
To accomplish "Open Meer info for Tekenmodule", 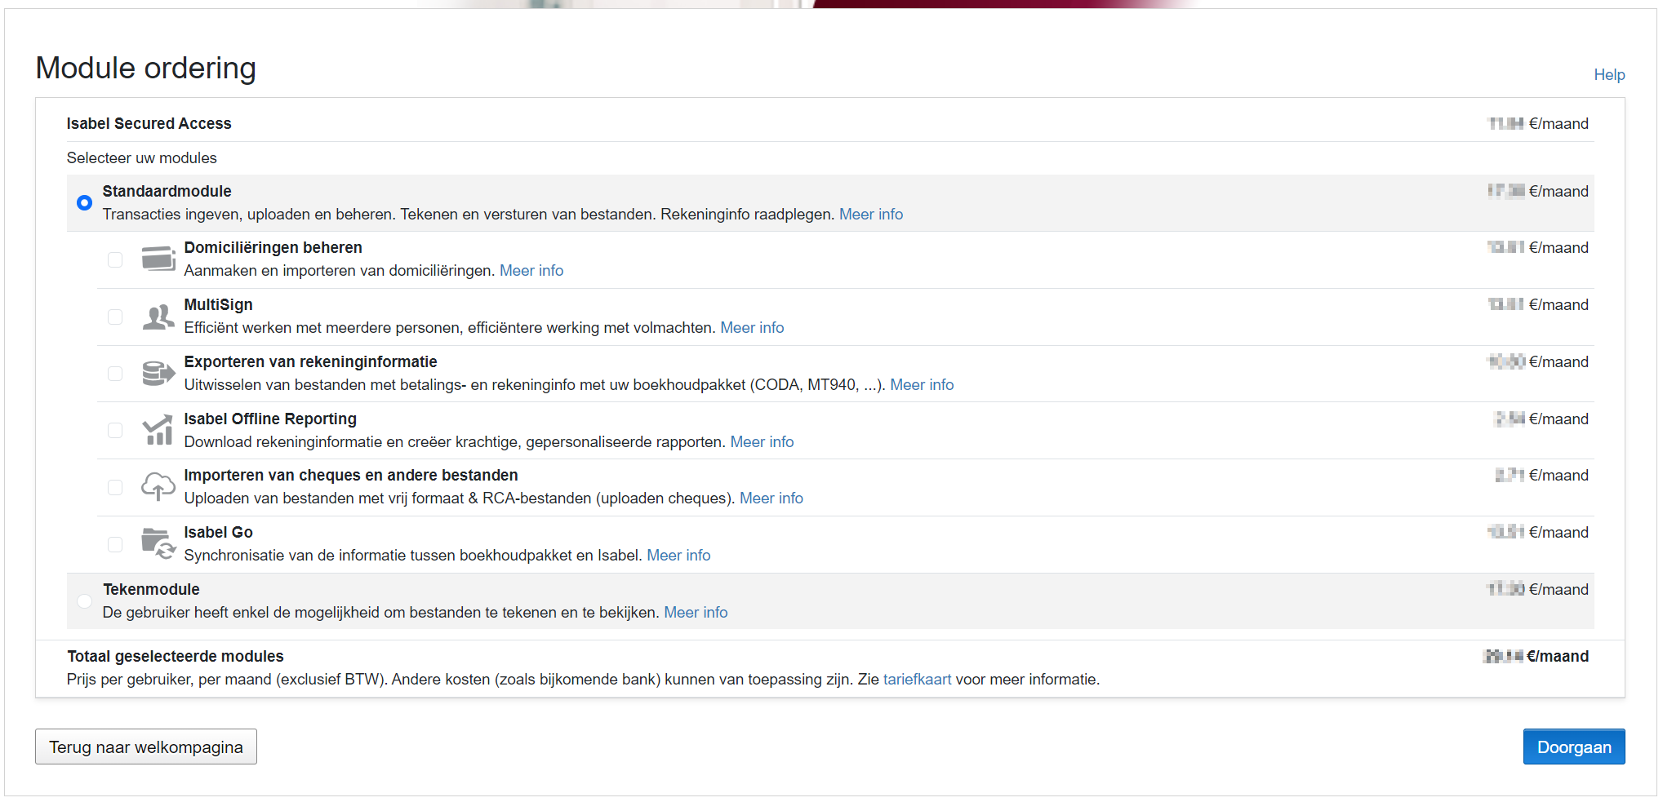I will tap(696, 612).
